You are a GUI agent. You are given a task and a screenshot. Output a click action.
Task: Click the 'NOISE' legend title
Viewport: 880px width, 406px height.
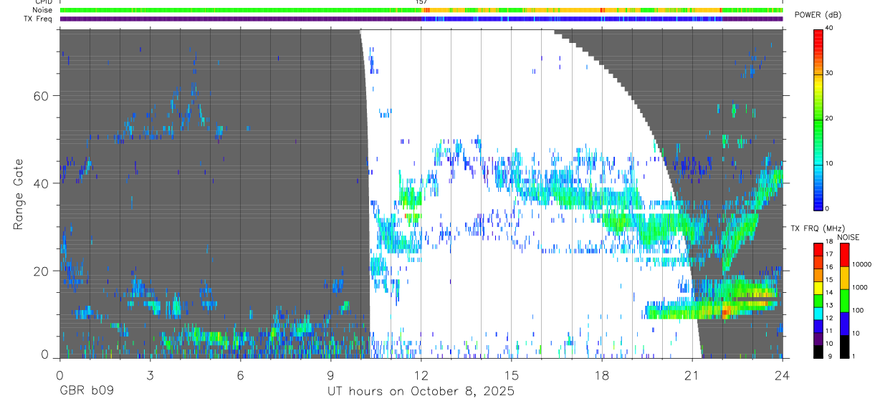click(848, 237)
